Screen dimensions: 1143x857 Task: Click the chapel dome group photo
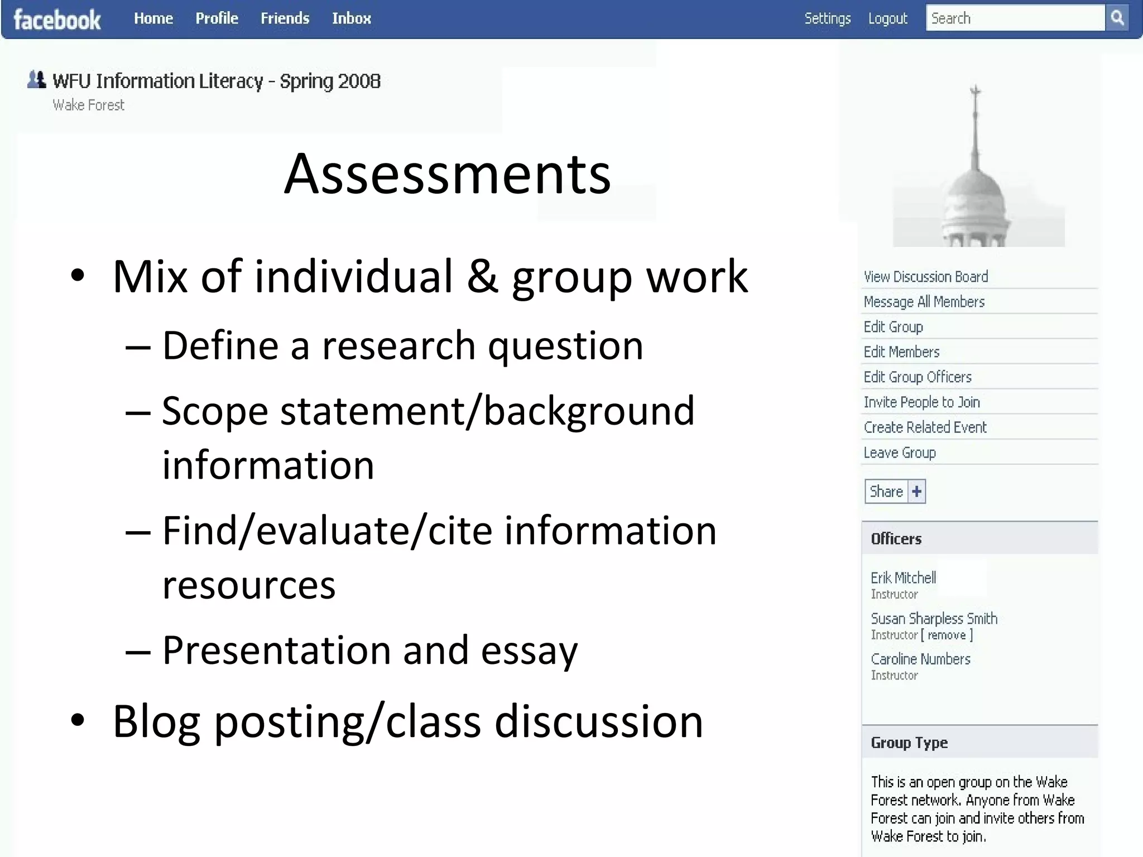[978, 165]
